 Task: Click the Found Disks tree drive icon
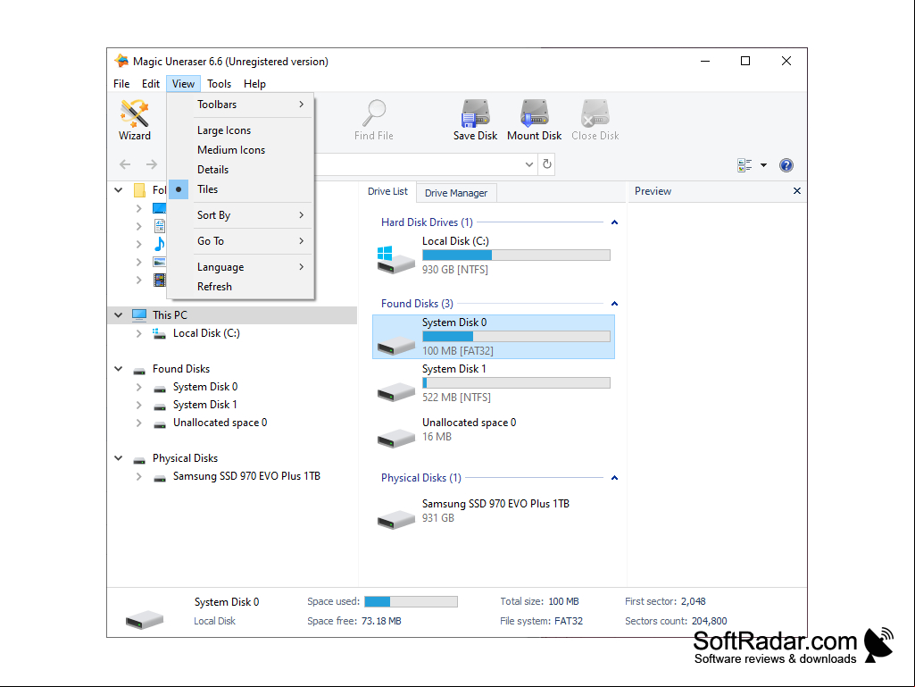click(x=139, y=370)
